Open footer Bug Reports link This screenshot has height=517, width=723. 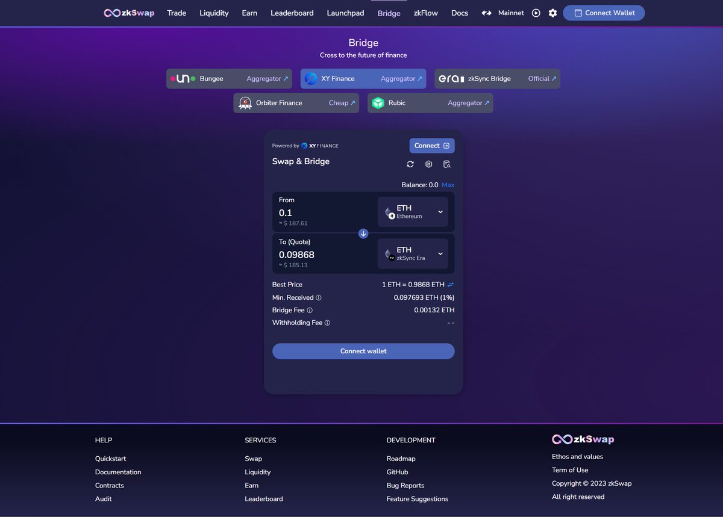(405, 486)
